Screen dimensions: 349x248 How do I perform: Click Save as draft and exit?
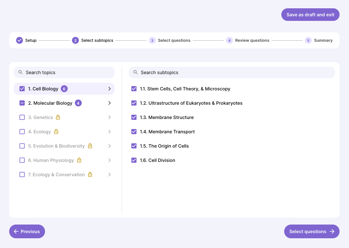point(310,15)
